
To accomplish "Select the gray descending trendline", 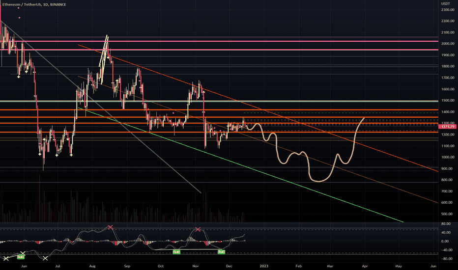I will (x=101, y=108).
